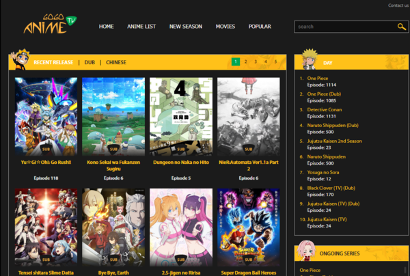This screenshot has width=410, height=276.
Task: Go to page 4 of releases
Action: [265, 61]
